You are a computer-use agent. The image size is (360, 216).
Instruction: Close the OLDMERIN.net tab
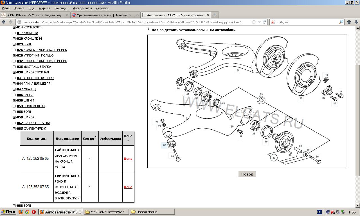tap(67, 15)
